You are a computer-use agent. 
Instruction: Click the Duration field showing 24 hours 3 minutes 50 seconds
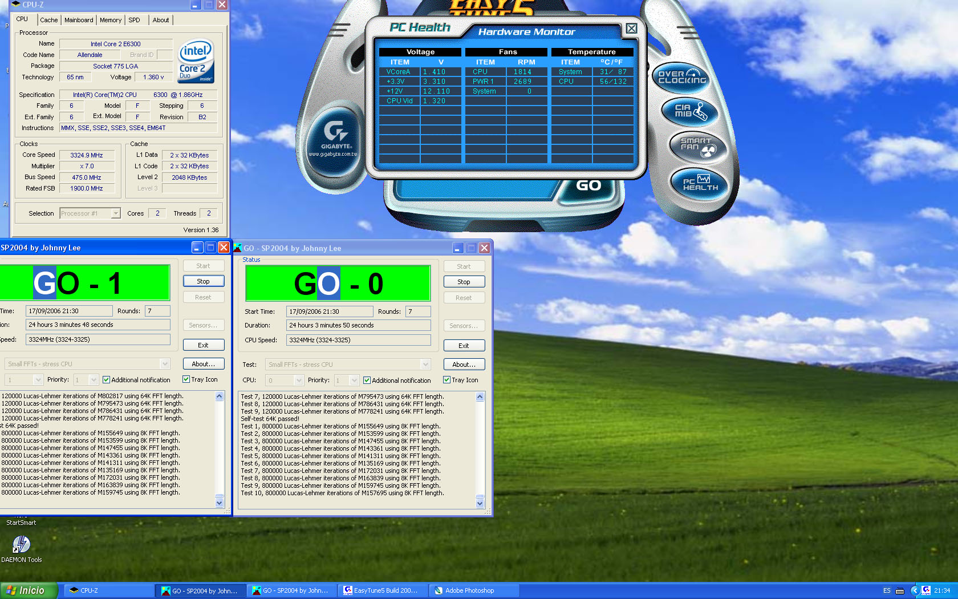click(358, 325)
